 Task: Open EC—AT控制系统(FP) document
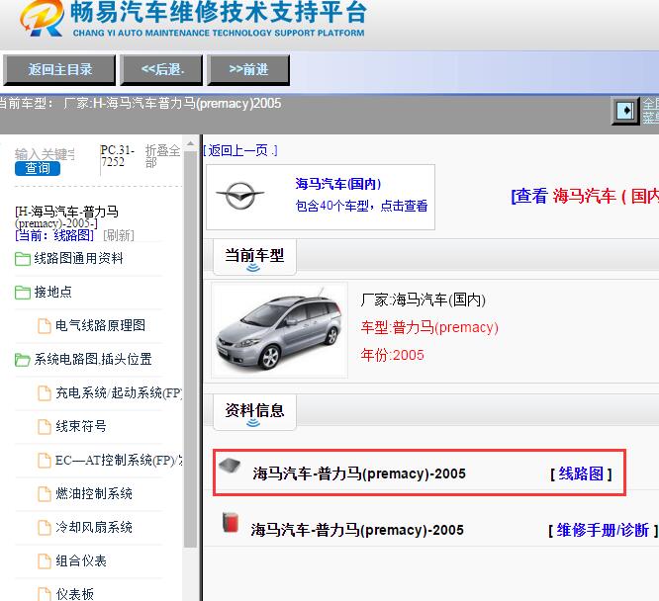coord(119,460)
